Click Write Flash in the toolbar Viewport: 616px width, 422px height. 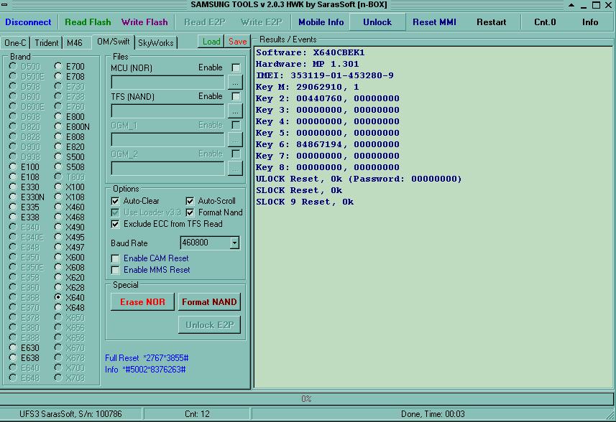144,22
